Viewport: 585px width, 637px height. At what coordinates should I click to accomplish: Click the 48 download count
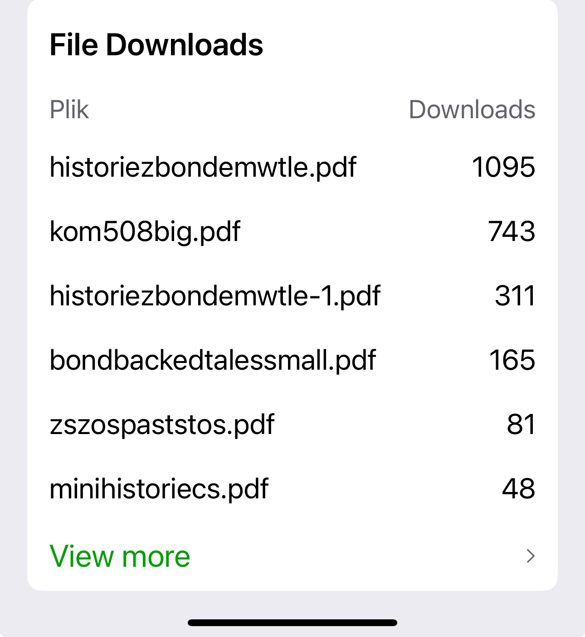click(518, 489)
